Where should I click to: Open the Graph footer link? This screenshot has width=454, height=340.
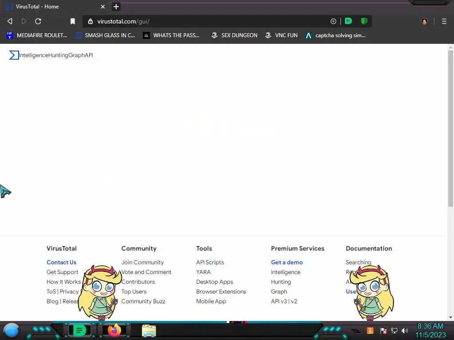[x=279, y=291]
